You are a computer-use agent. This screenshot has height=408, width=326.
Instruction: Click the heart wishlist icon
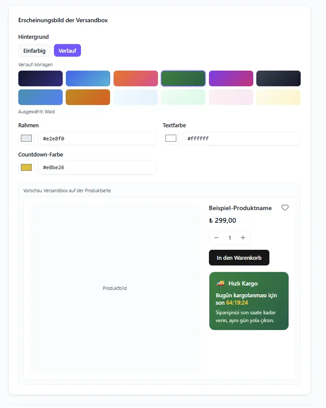click(285, 207)
